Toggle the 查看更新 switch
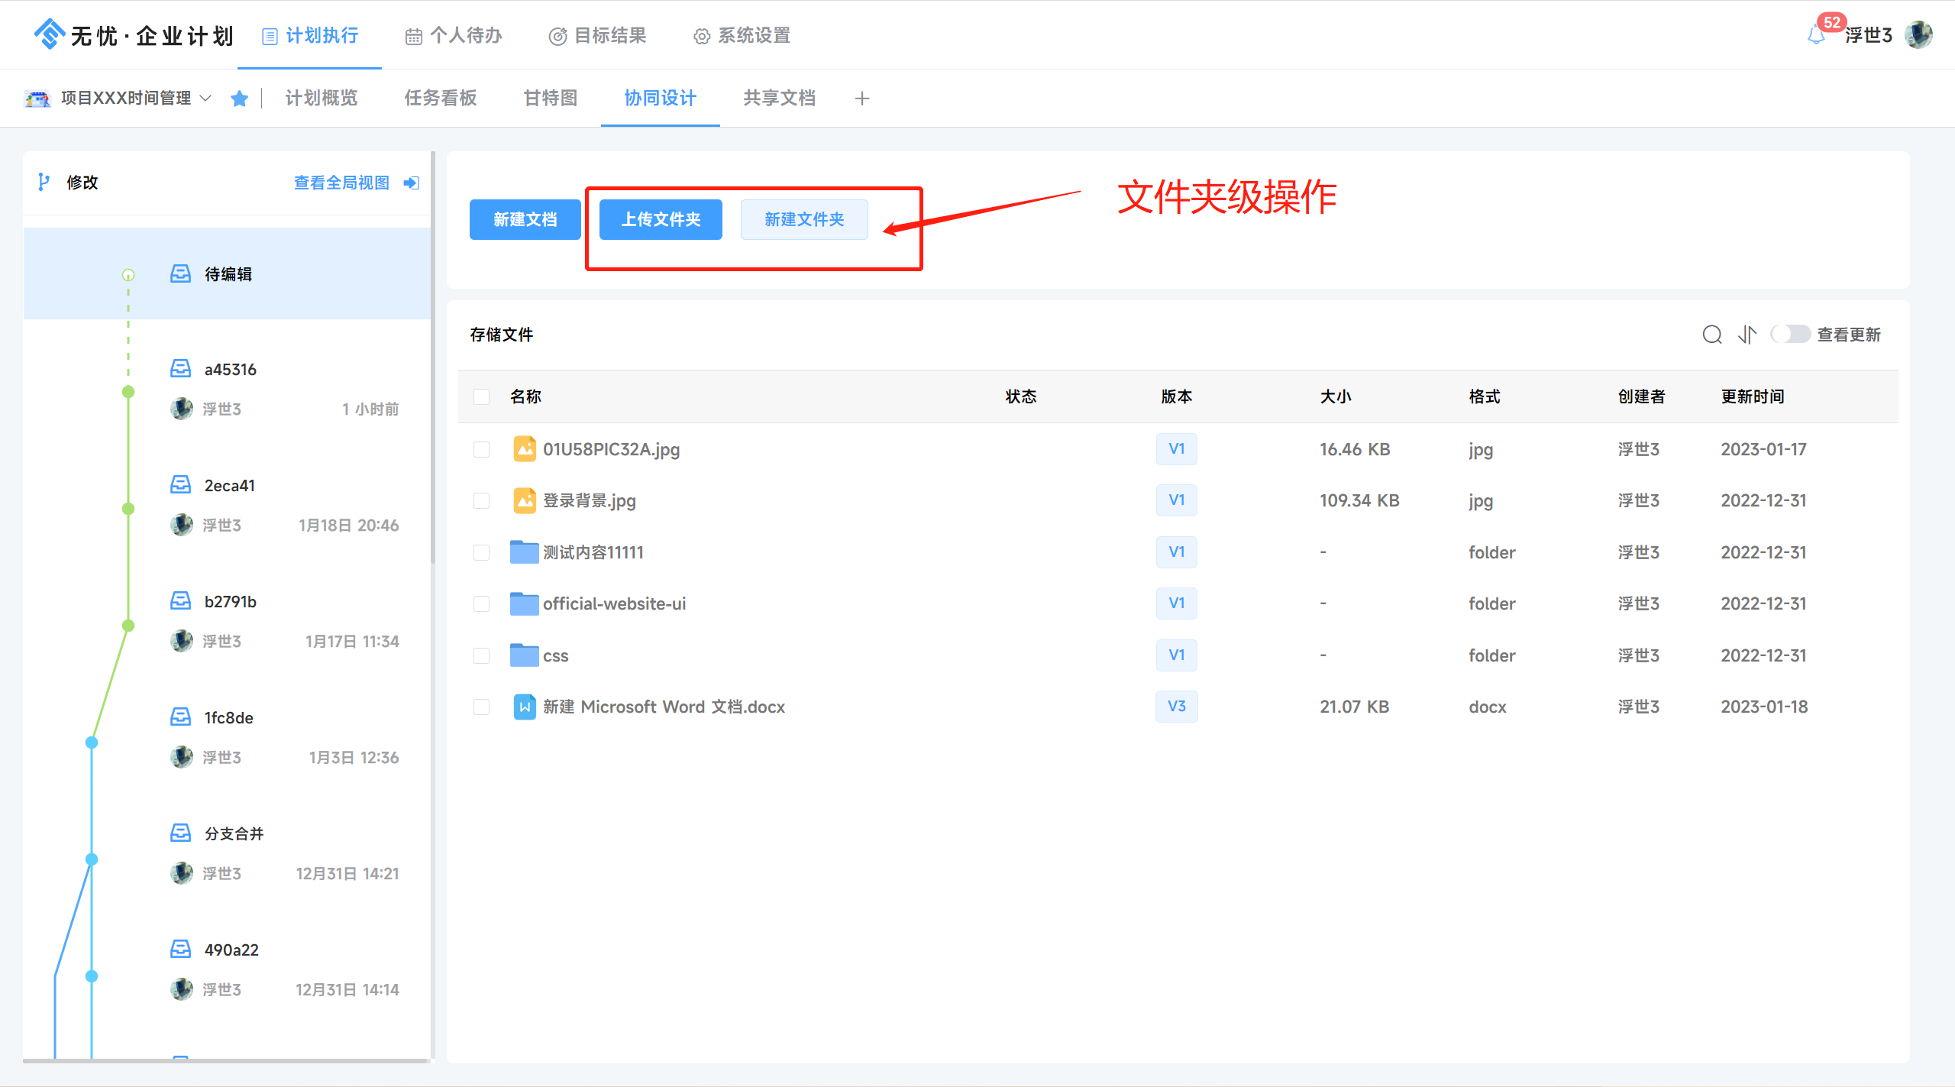Screen dimensions: 1955x1087 [x=1789, y=335]
